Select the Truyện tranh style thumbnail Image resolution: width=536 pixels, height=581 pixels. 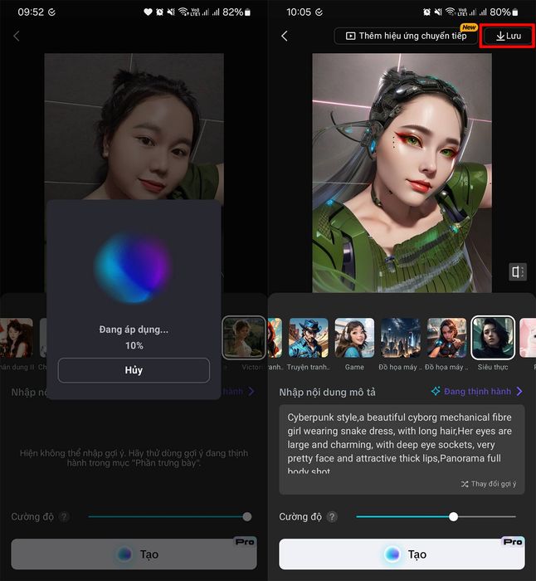pos(308,338)
